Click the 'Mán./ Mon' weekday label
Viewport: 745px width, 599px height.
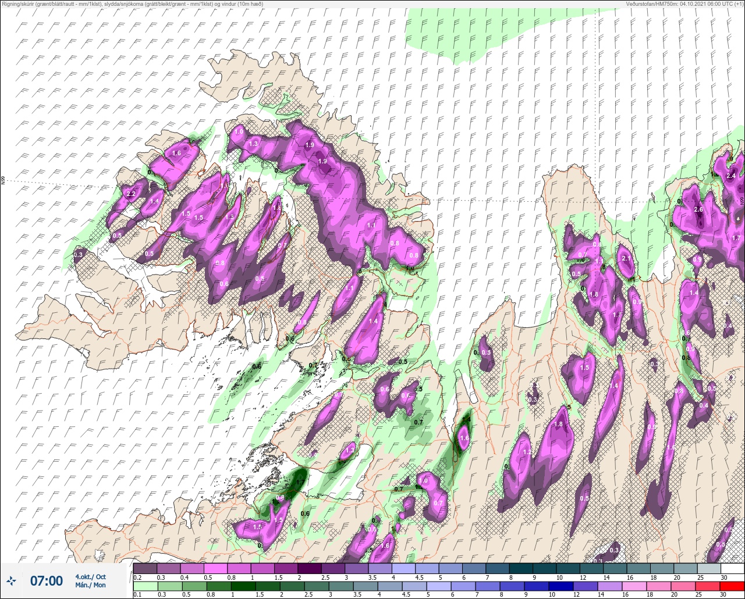pyautogui.click(x=90, y=585)
